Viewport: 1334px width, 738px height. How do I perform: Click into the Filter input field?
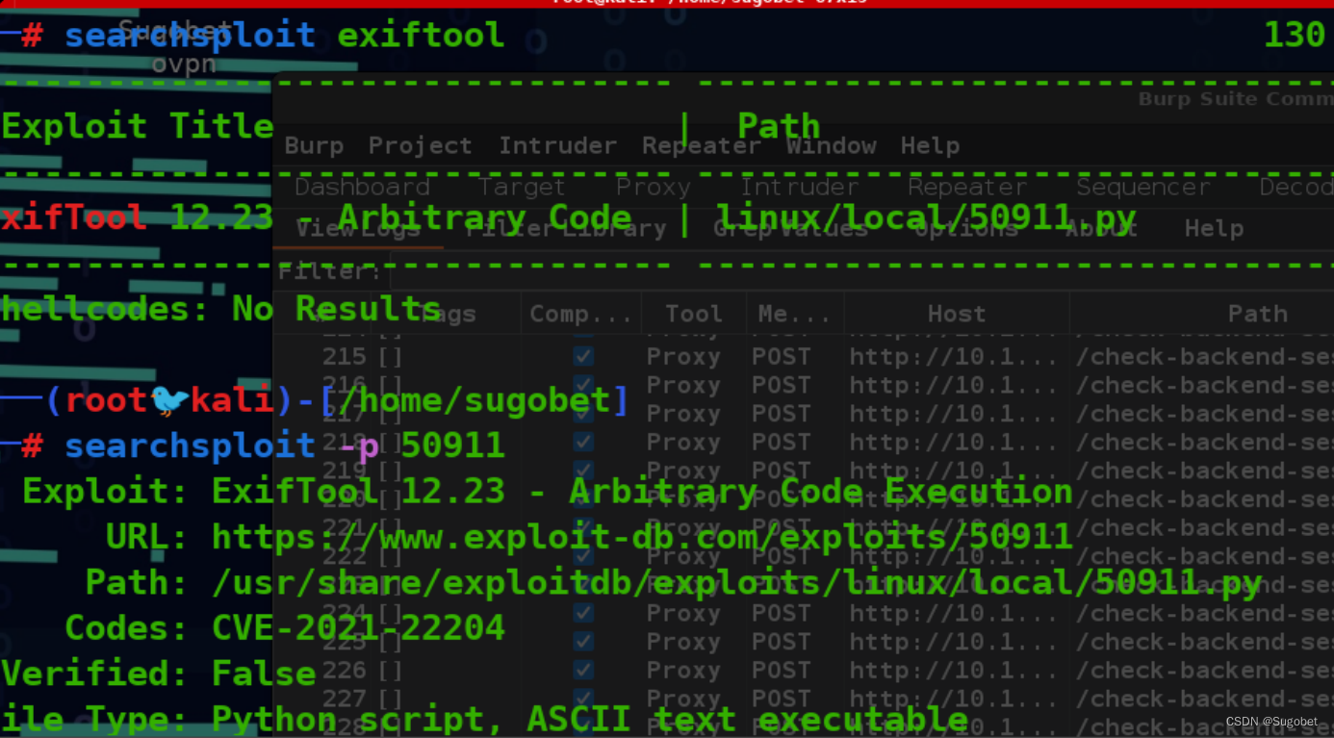click(x=861, y=272)
